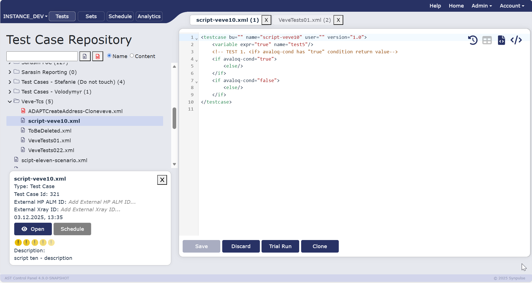
Task: Toggle the source code view icon
Action: [x=516, y=40]
